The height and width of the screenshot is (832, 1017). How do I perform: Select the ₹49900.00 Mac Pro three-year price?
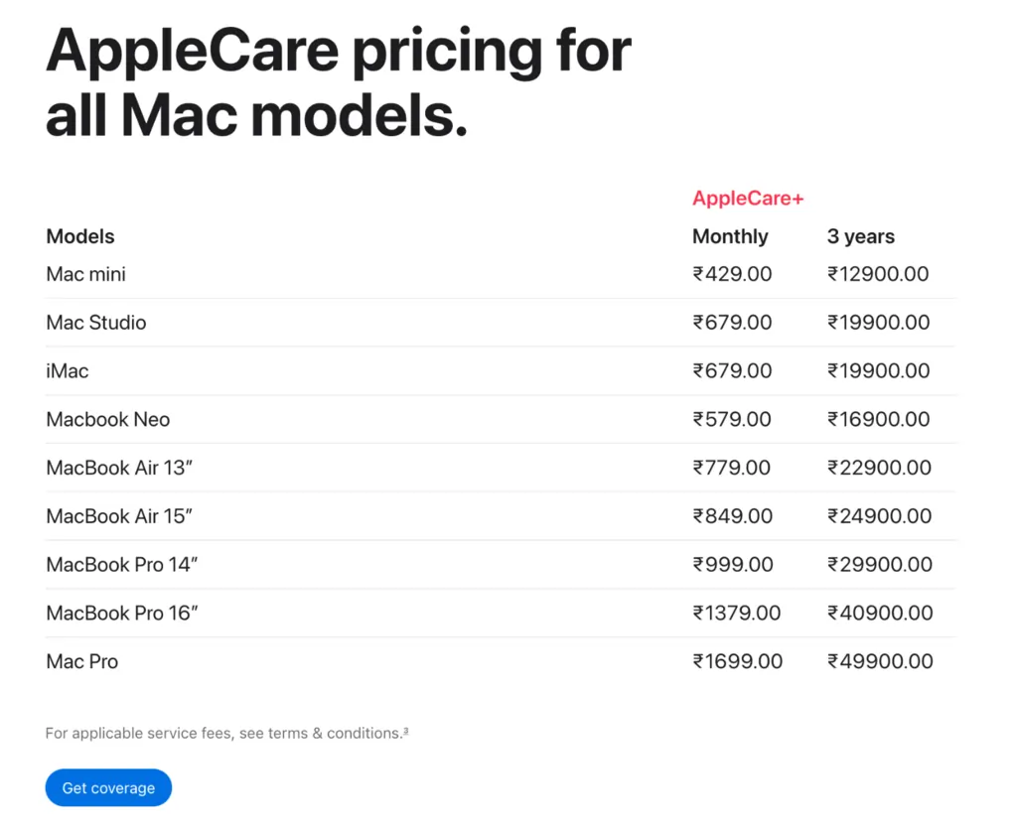click(880, 661)
